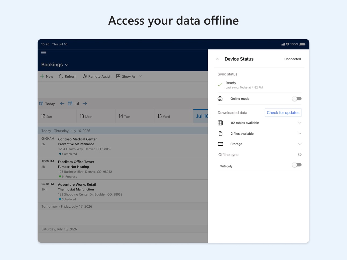The height and width of the screenshot is (260, 347).
Task: Open the Offline sync help icon
Action: (300, 154)
